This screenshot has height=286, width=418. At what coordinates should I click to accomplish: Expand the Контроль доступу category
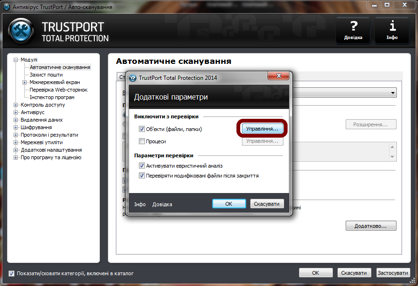[16, 105]
